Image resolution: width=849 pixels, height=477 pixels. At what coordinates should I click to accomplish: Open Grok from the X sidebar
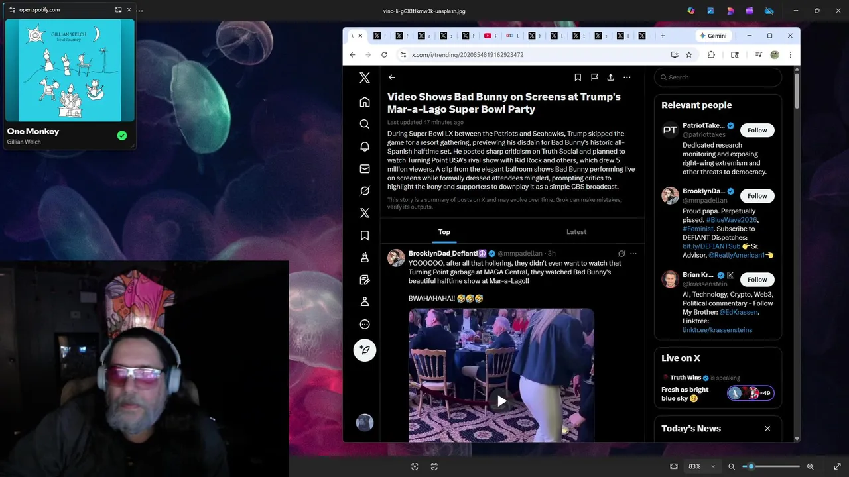click(x=365, y=191)
